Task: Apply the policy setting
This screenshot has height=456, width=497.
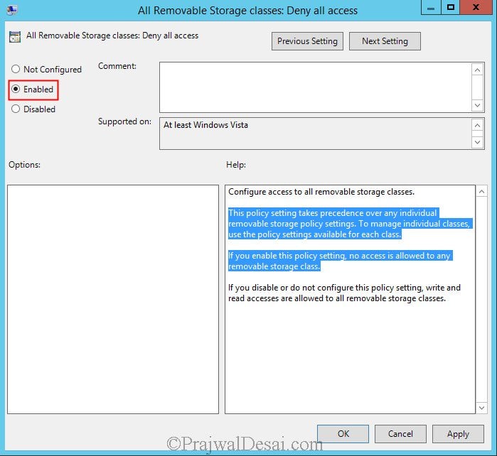Action: [458, 433]
